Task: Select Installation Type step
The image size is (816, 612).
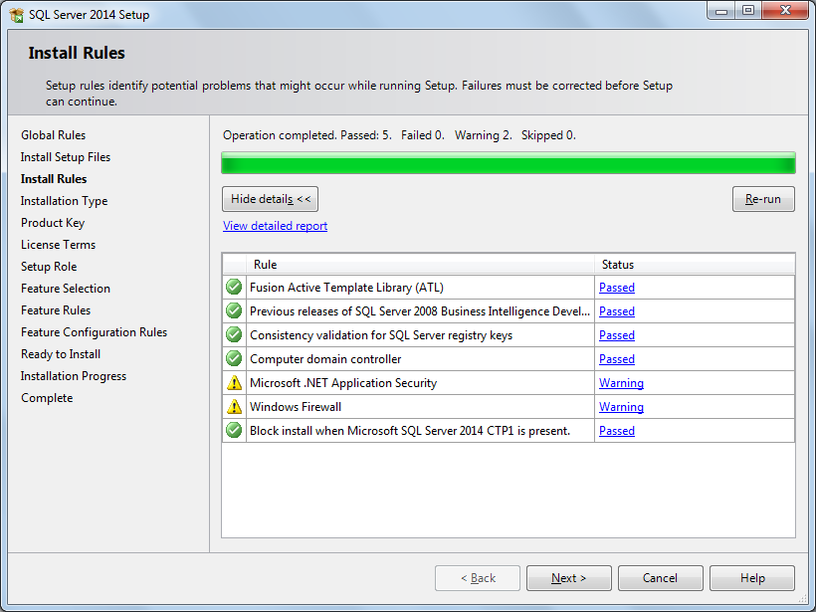Action: coord(64,201)
